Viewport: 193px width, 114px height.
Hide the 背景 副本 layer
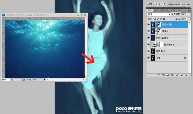(148, 51)
